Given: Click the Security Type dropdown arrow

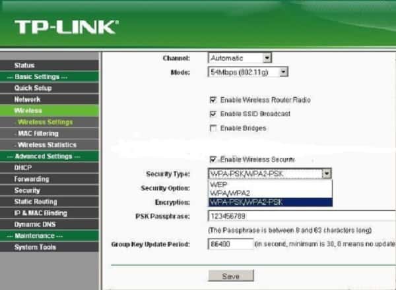Looking at the screenshot, I should pos(327,173).
